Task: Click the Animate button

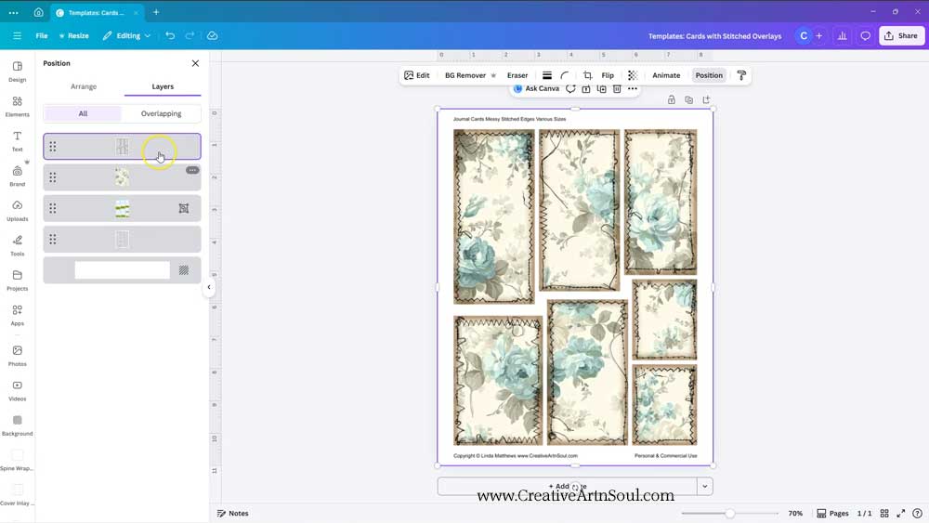Action: (666, 75)
